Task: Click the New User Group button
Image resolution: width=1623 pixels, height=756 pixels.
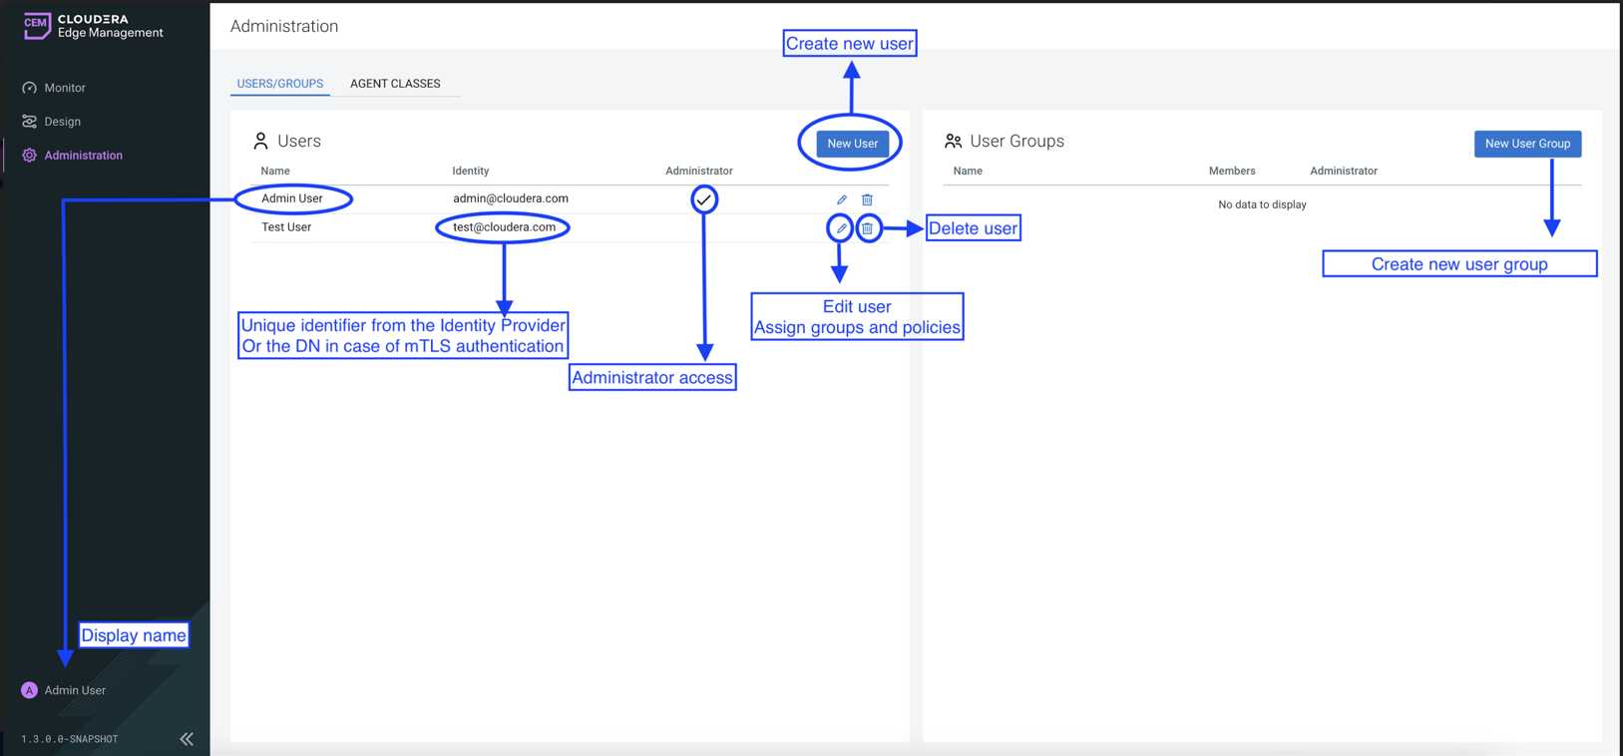Action: click(x=1526, y=144)
